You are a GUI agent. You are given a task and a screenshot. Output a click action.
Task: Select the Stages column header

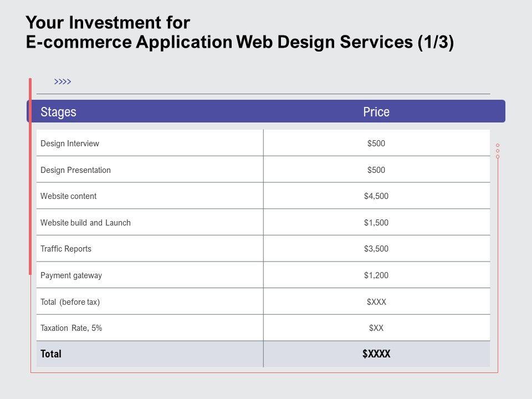pyautogui.click(x=58, y=112)
